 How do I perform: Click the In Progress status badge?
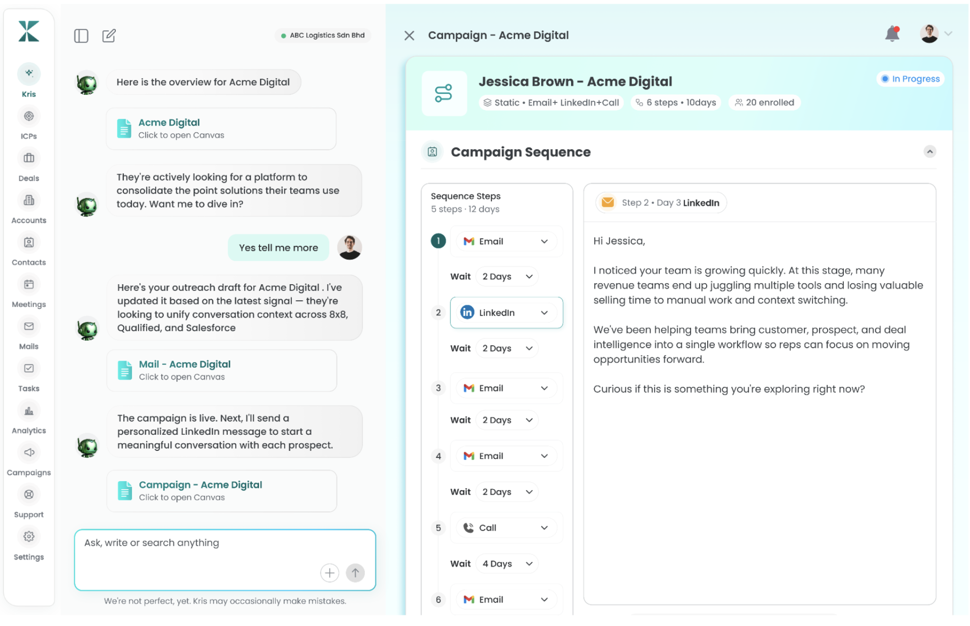(x=910, y=79)
